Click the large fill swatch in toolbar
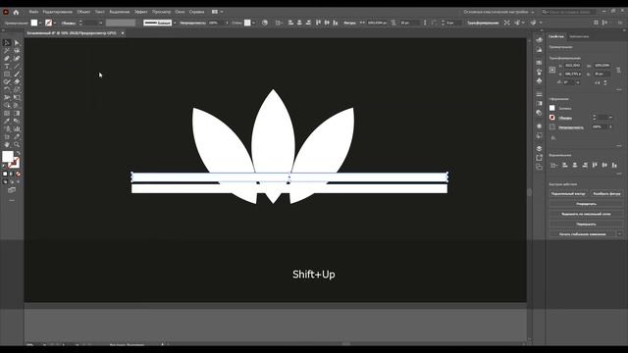 coord(7,157)
